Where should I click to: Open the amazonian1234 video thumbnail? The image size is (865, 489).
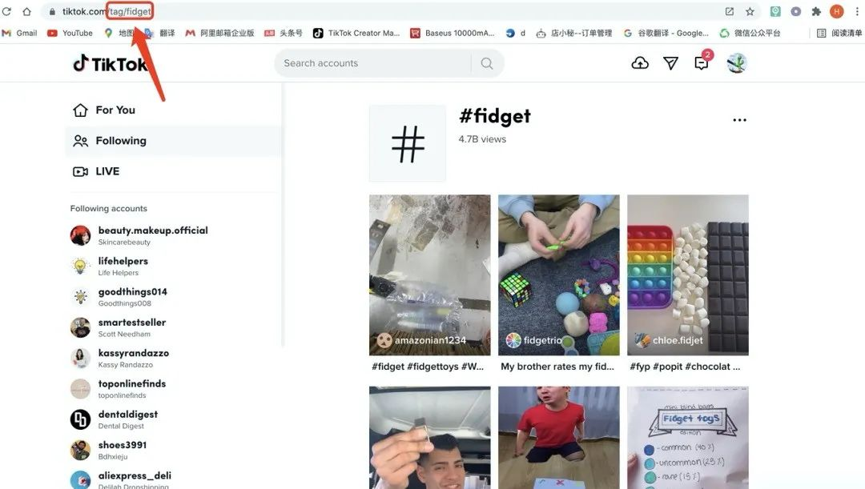[x=430, y=275]
